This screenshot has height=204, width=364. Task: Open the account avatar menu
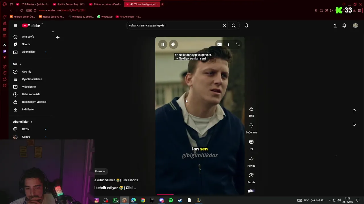coord(355,25)
